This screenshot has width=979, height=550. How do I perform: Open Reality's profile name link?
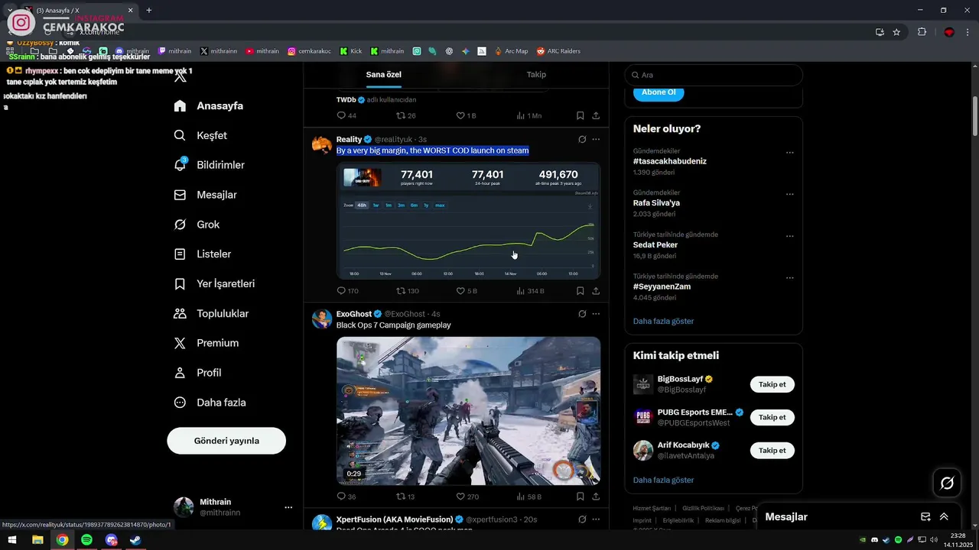point(349,139)
